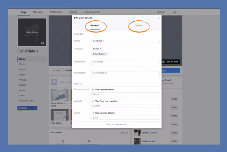Select Events in page sidebar
Image resolution: width=227 pixels, height=152 pixels.
[x=22, y=85]
